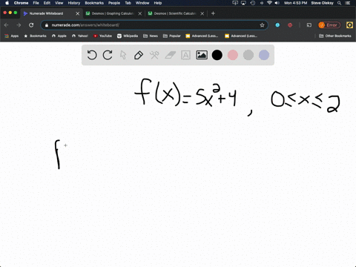Screen dimensions: 356x267
Task: Open the Help menu
Action: tap(158, 3)
